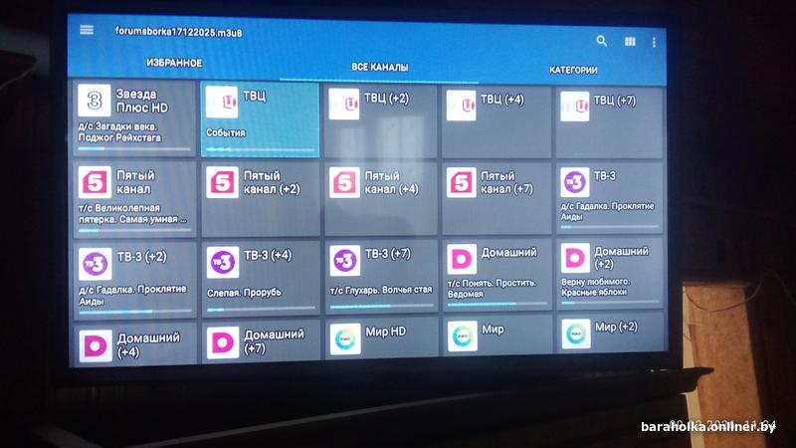The image size is (796, 448).
Task: Click the ТВЦ program progress bar
Action: tap(261, 150)
